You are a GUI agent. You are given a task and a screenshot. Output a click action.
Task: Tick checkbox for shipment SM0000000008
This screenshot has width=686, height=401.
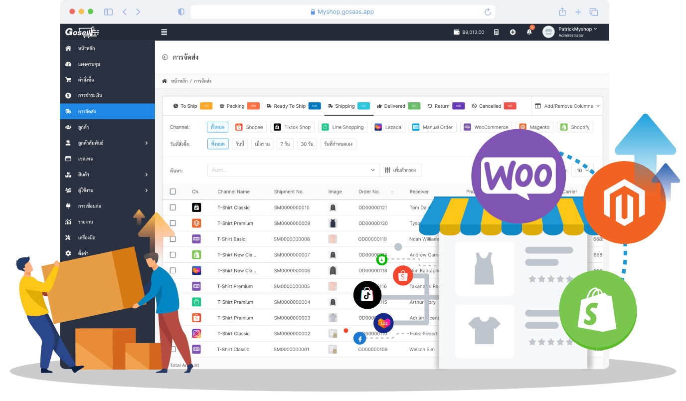pos(172,239)
